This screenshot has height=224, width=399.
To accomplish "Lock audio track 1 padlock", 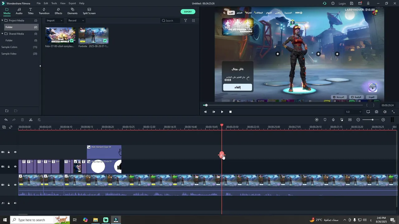I will click(9, 203).
